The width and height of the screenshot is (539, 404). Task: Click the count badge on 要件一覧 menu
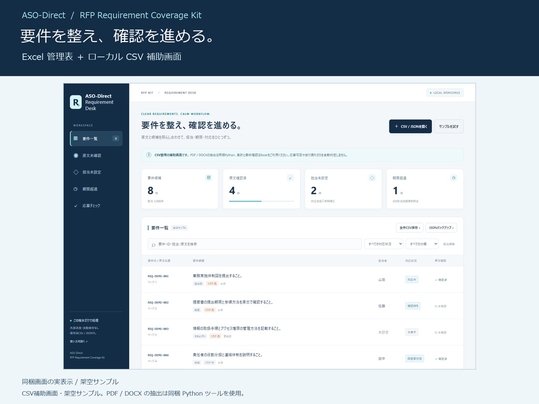pyautogui.click(x=116, y=138)
